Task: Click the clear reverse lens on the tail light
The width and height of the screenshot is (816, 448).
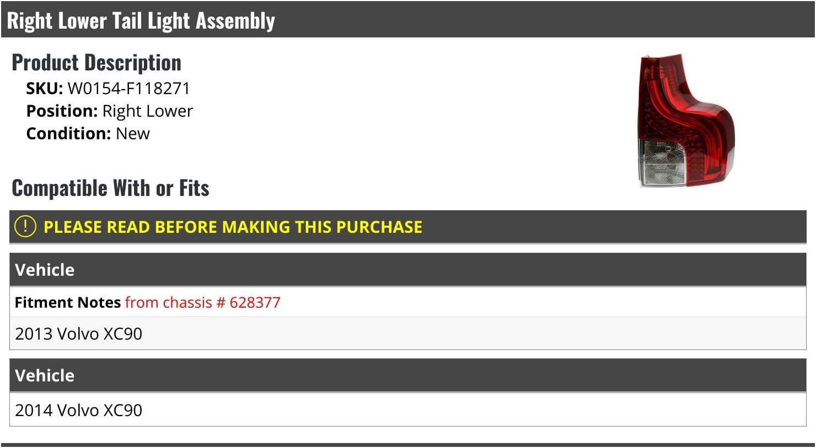Action: coord(662,162)
